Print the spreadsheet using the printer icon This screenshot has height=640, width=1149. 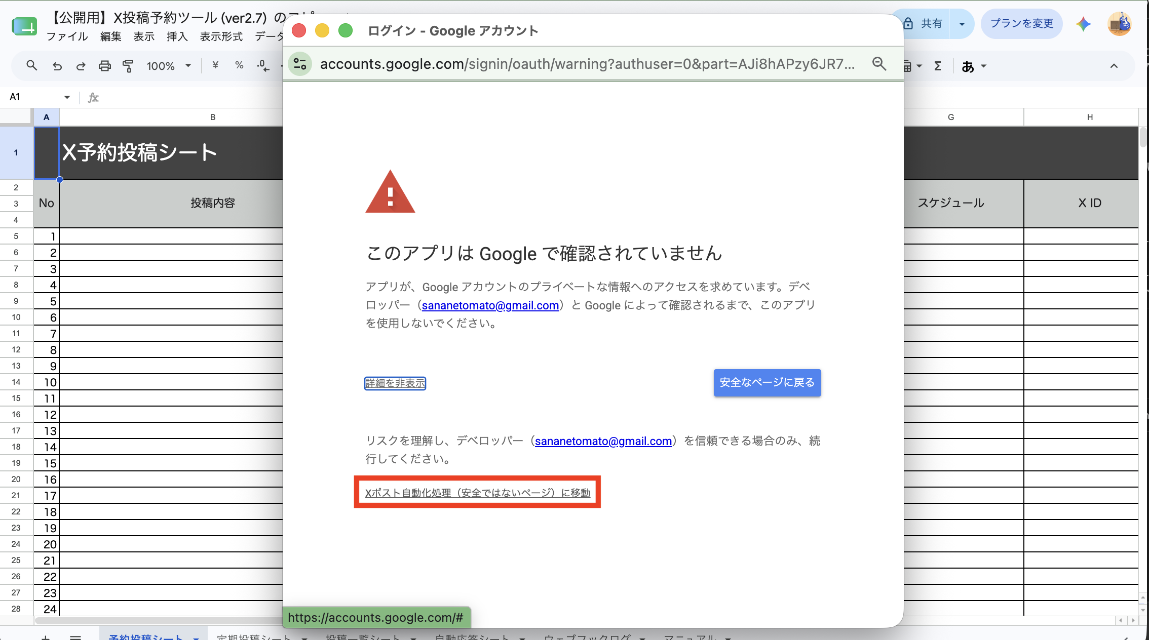pyautogui.click(x=104, y=66)
